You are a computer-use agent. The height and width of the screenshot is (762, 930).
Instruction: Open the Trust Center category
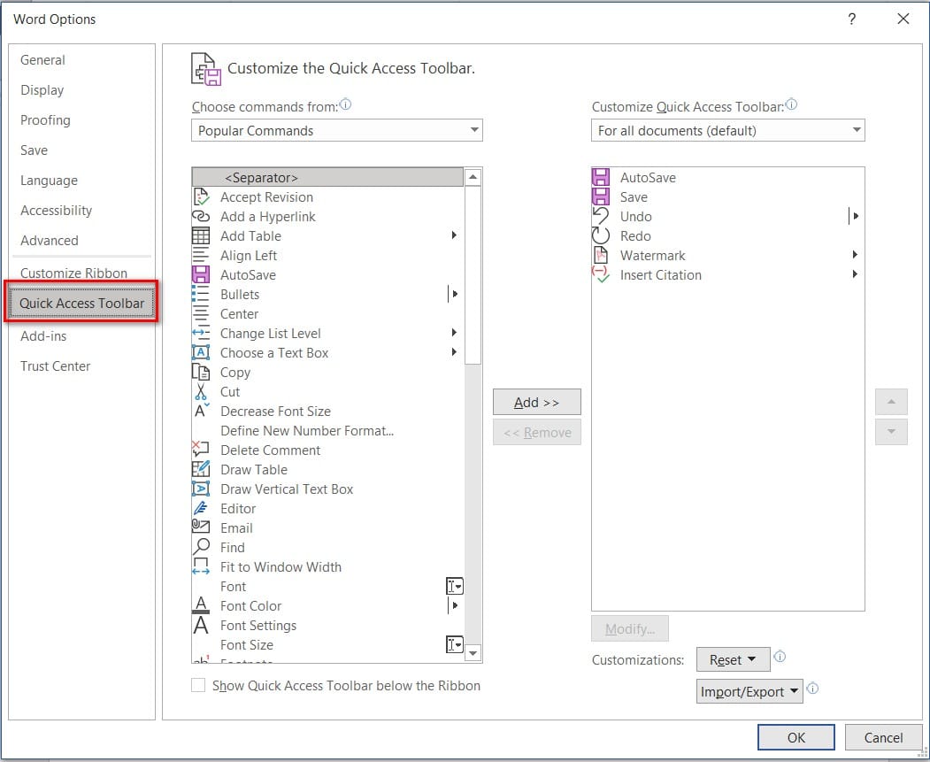(56, 366)
